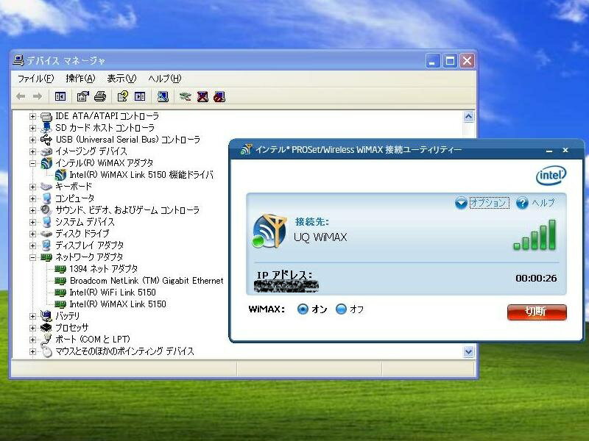Select the Intel WiMAX Link 5150 function driver
Screen dimensions: 589x441
141,175
